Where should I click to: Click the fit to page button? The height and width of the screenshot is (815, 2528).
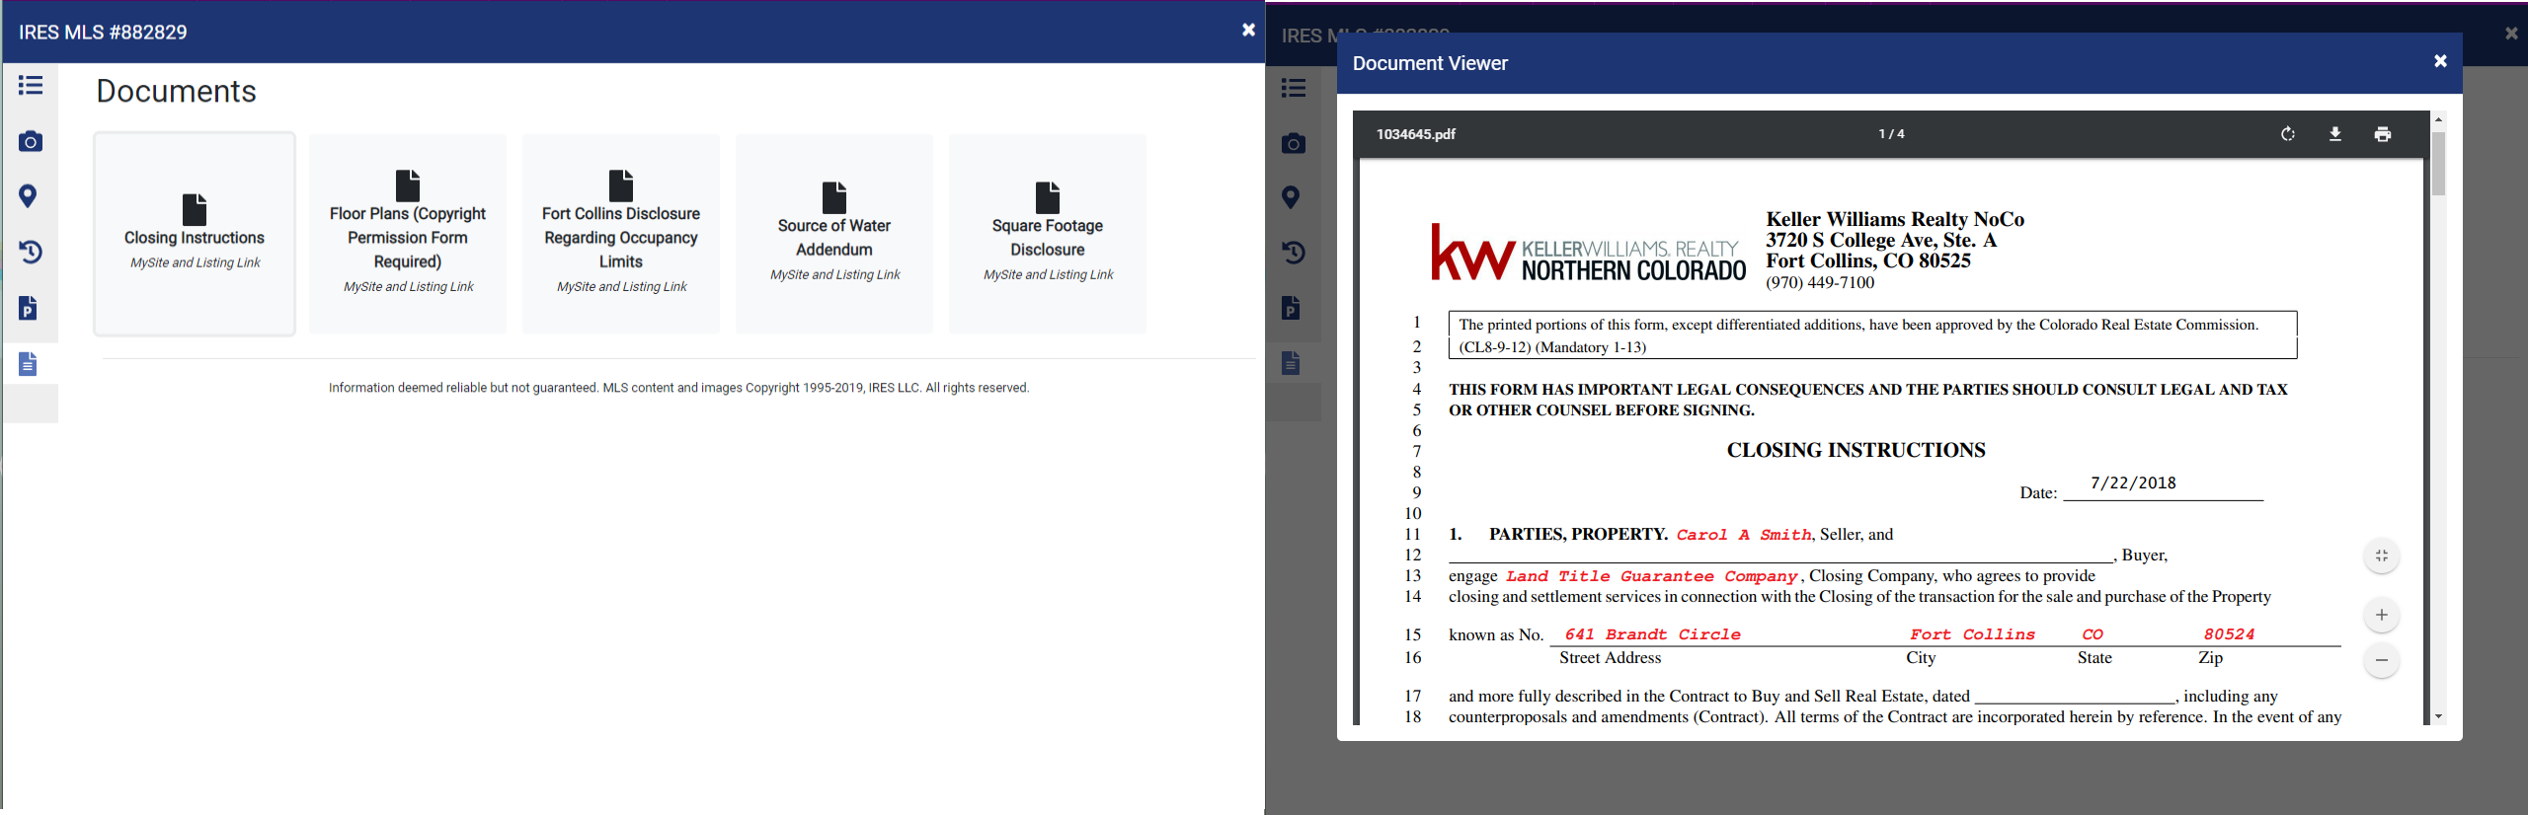pos(2381,556)
